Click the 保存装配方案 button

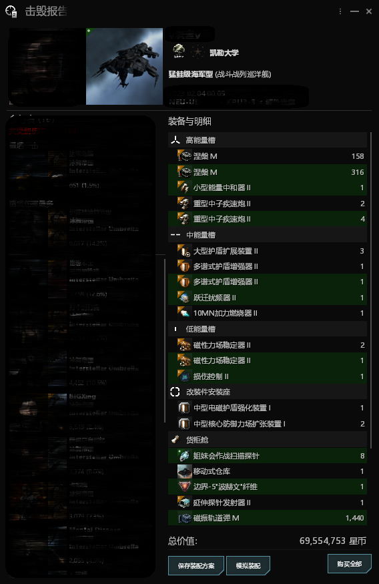[196, 566]
